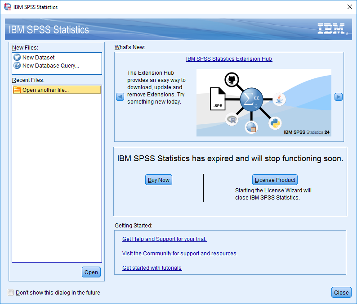Select New Database Query... entry

[57, 65]
